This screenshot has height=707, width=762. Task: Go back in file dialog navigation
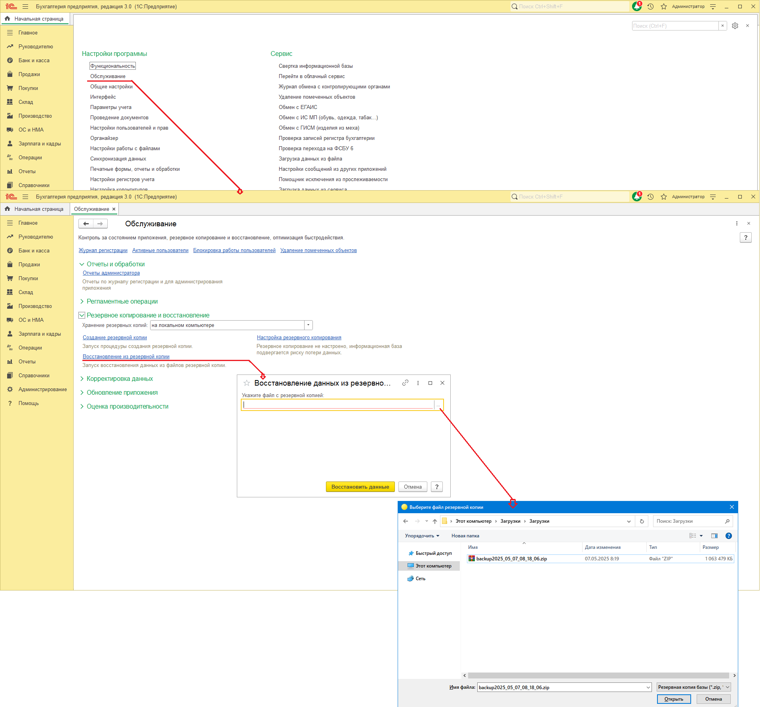point(406,521)
